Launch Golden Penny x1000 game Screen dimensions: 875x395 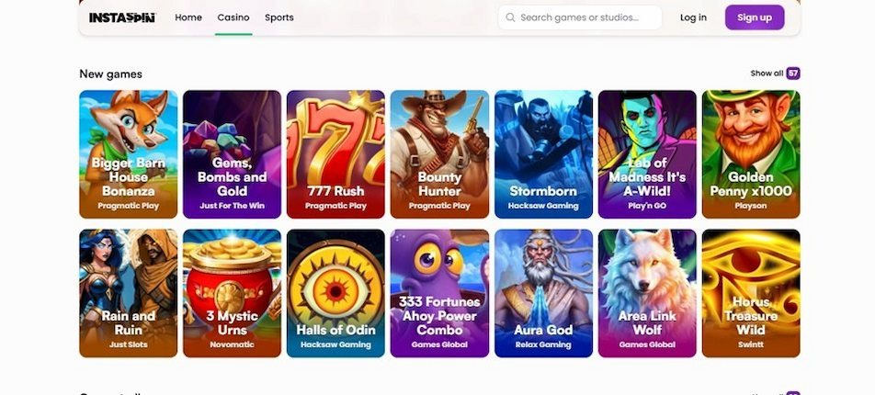(751, 154)
